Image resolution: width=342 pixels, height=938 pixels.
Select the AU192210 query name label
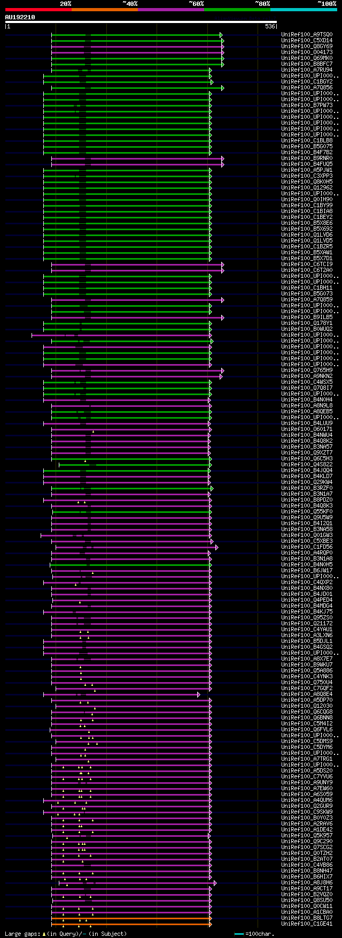[20, 17]
